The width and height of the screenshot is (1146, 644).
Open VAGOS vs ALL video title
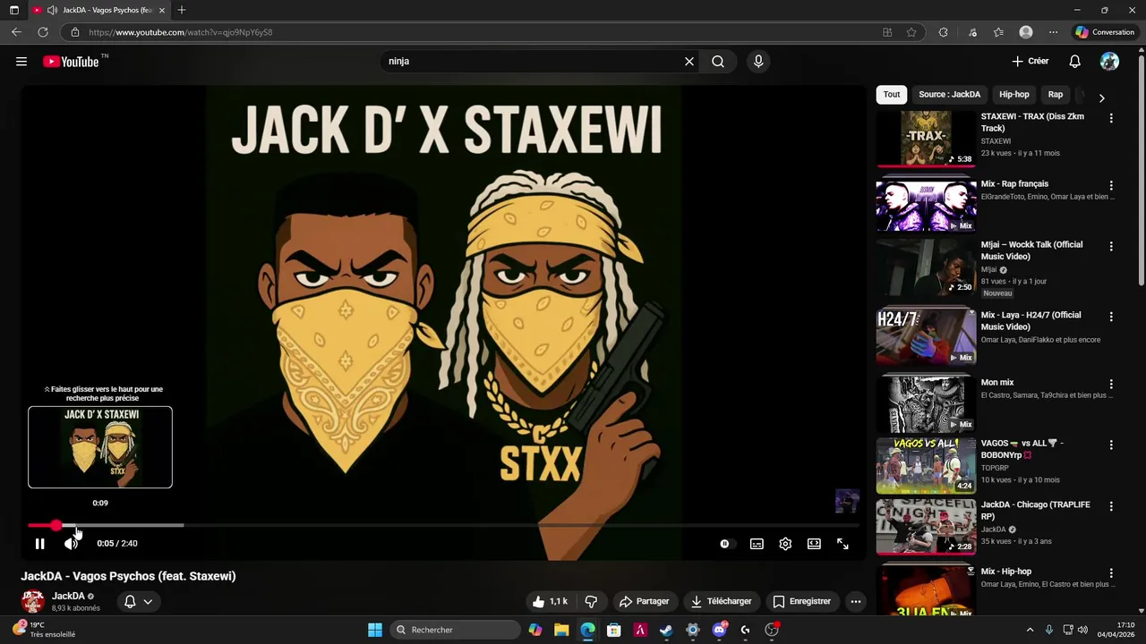(1022, 449)
